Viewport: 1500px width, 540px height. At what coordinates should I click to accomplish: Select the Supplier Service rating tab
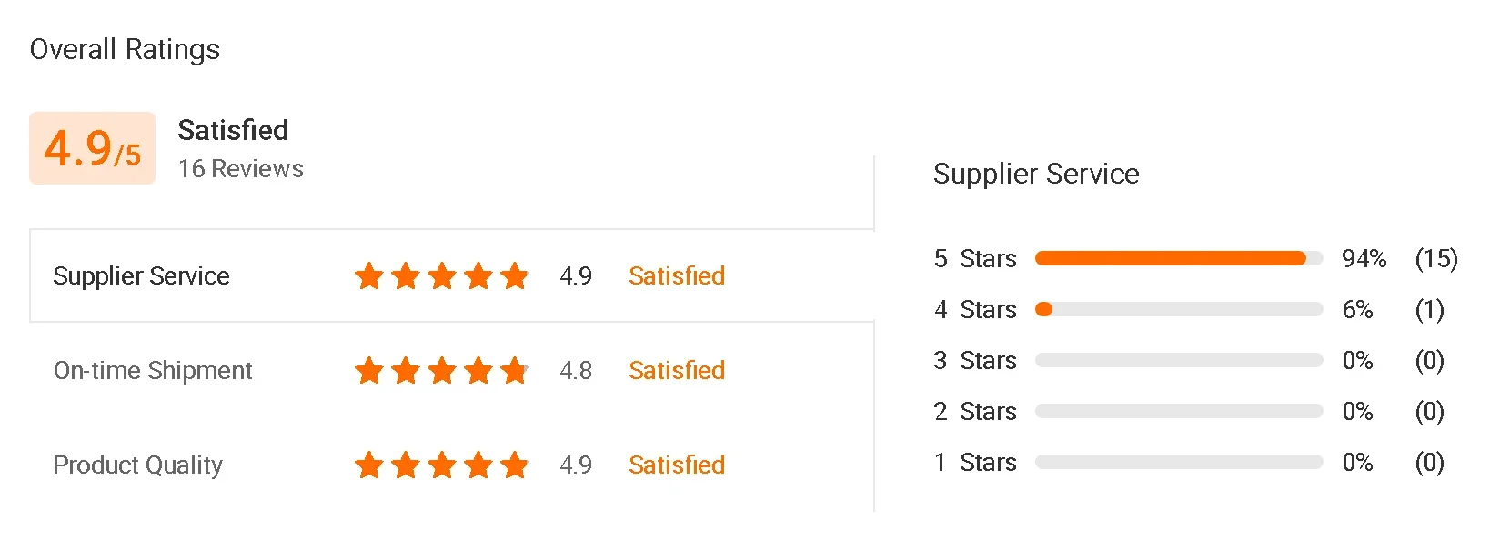tap(141, 275)
